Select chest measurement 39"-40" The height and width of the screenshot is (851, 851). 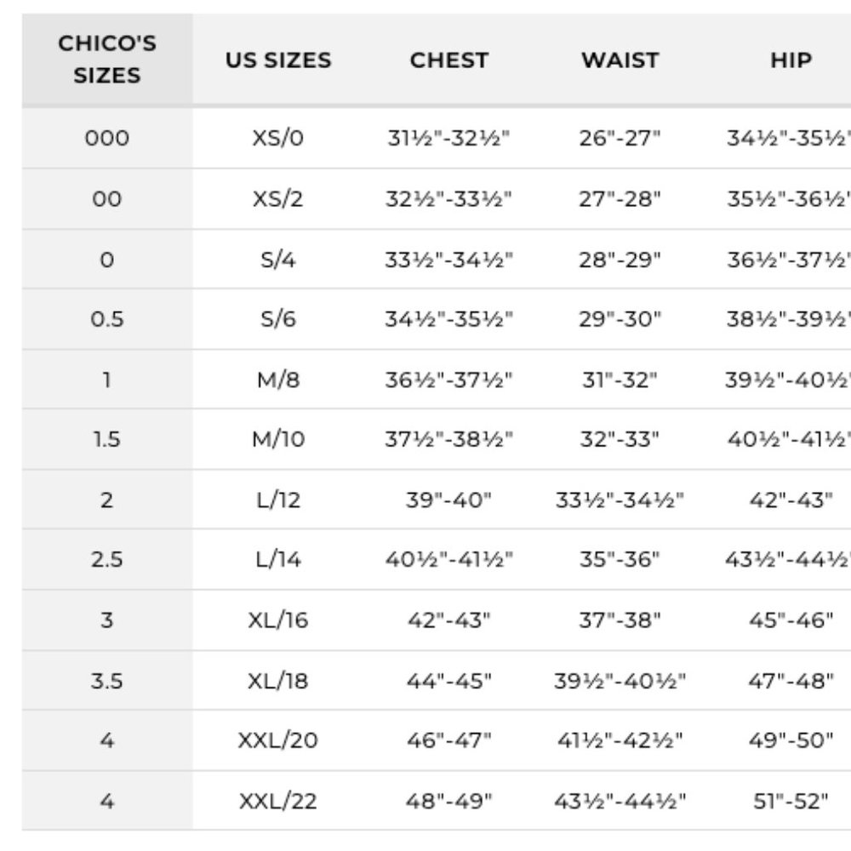[x=448, y=500]
